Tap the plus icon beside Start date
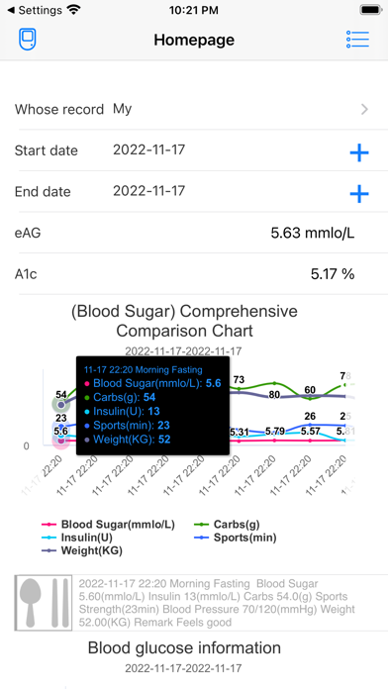The height and width of the screenshot is (689, 388). pyautogui.click(x=359, y=152)
